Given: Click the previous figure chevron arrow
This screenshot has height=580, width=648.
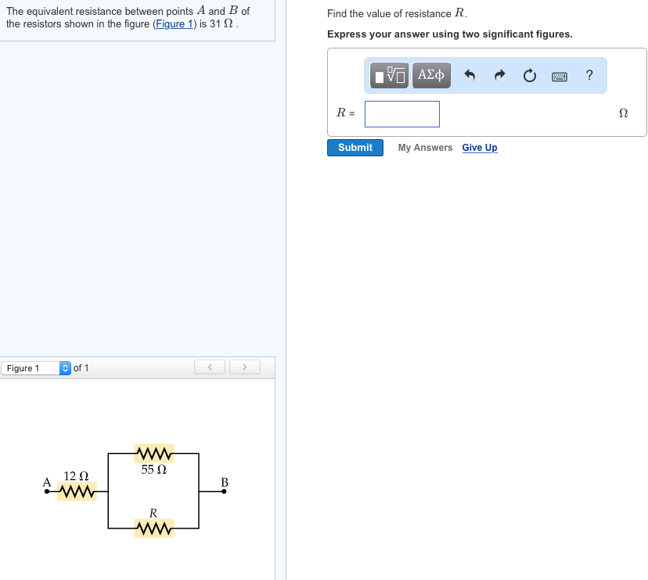Looking at the screenshot, I should point(209,367).
